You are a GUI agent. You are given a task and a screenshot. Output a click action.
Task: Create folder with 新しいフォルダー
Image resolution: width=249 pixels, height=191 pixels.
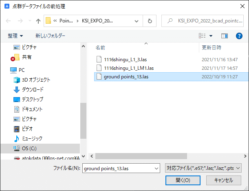tap(50, 36)
